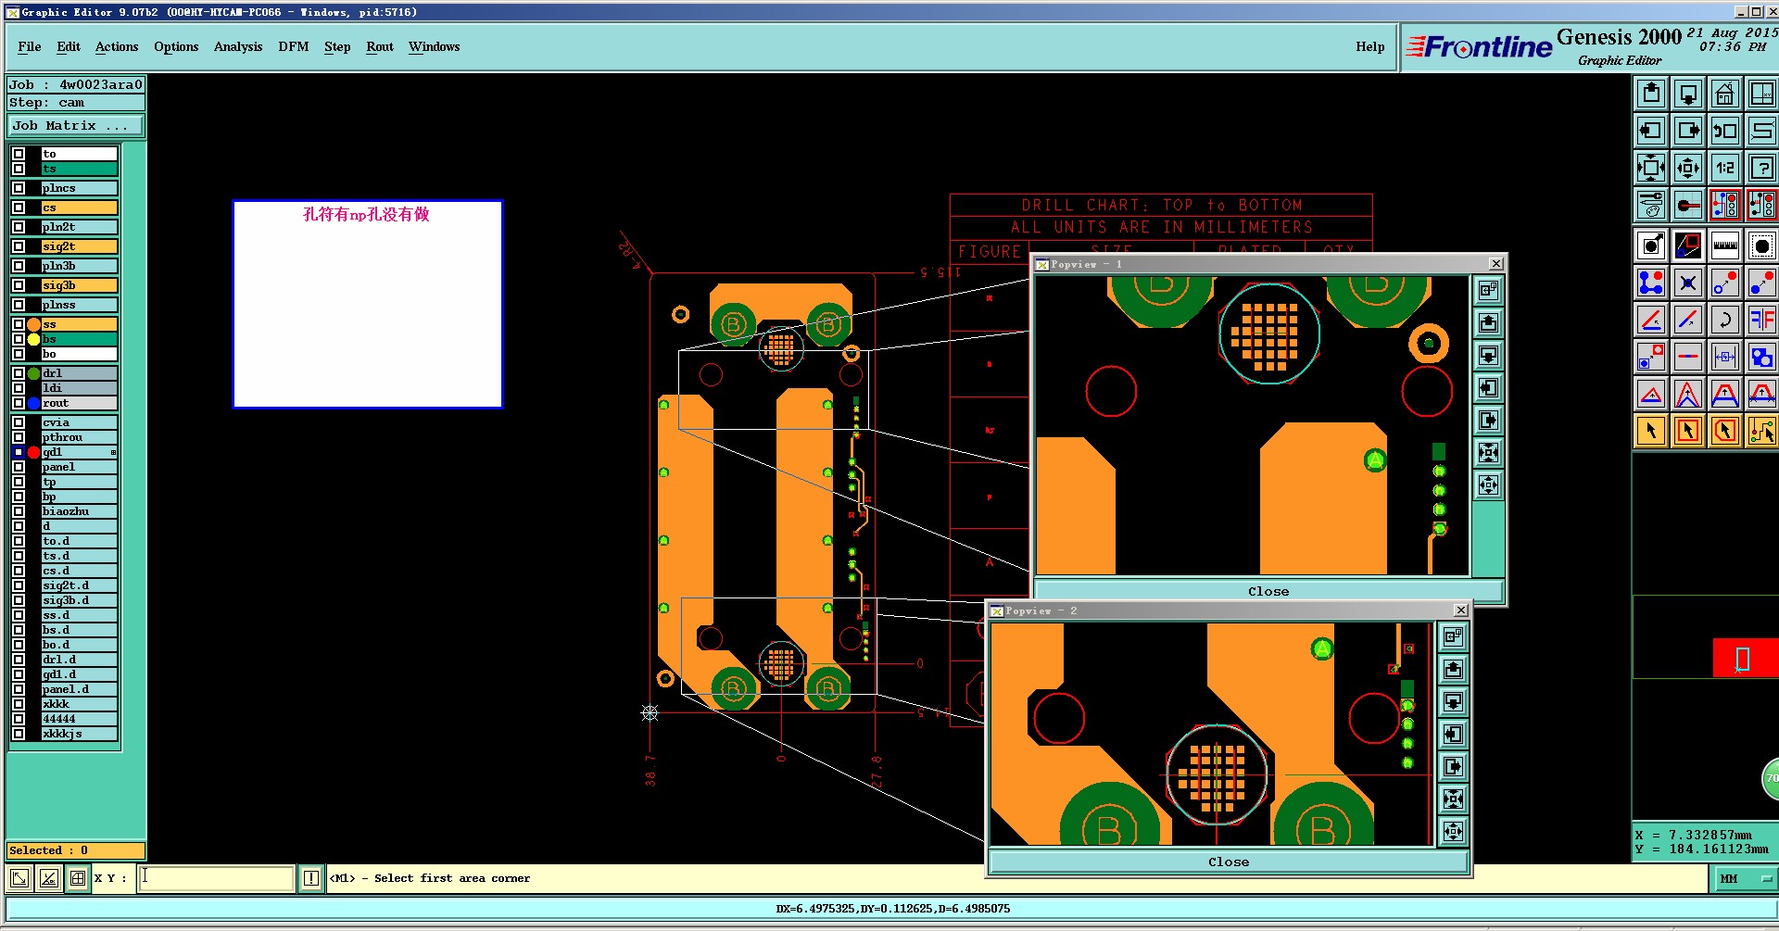Click the home view icon
This screenshot has height=931, width=1779.
[x=1725, y=94]
